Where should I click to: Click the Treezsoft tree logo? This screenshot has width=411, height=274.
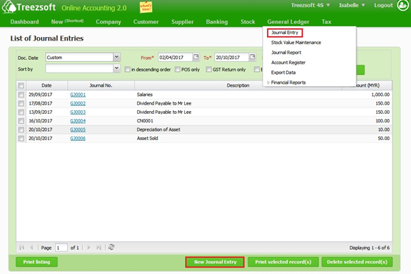tap(9, 7)
